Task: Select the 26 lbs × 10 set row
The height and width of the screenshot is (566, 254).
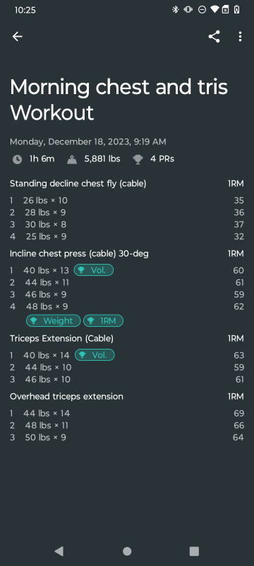Action: pos(127,200)
